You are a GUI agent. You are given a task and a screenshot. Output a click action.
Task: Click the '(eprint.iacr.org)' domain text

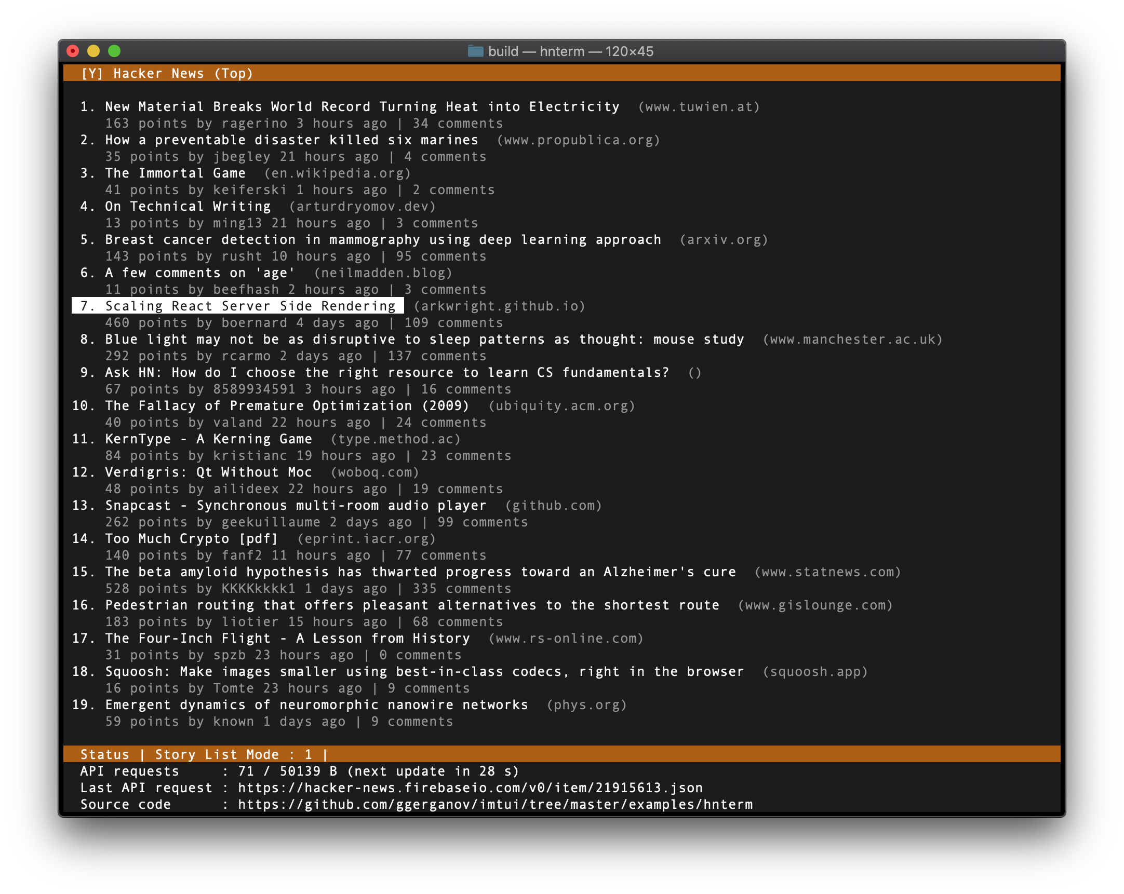[367, 539]
